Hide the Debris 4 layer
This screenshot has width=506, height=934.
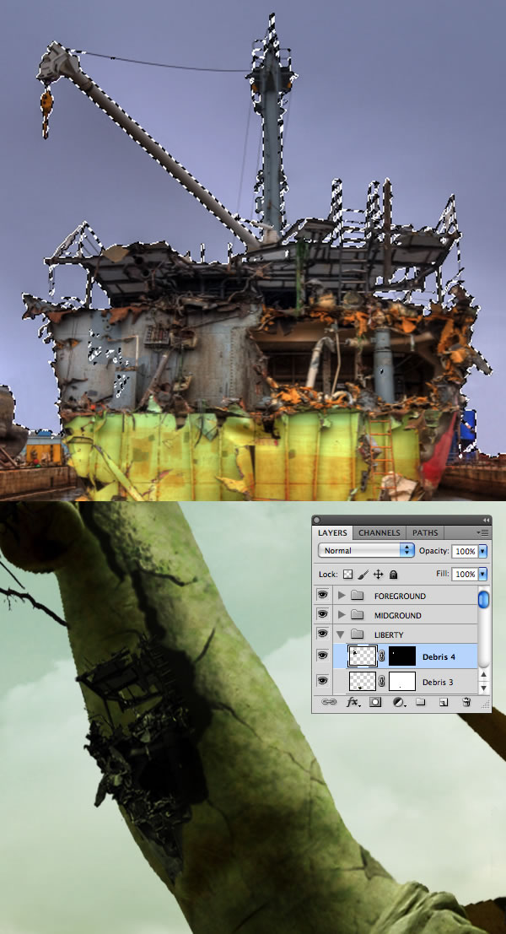point(322,656)
